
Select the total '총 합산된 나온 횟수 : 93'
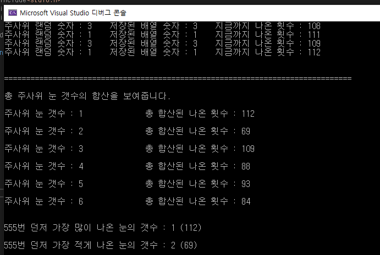[198, 184]
